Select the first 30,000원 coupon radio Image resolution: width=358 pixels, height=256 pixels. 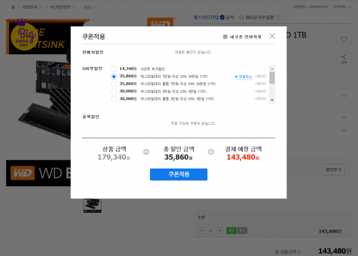pos(114,92)
